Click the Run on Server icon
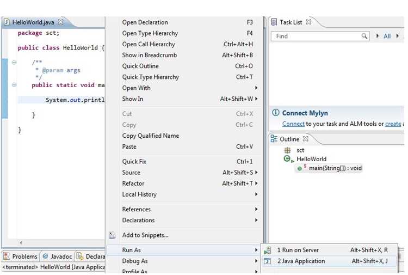 268,250
